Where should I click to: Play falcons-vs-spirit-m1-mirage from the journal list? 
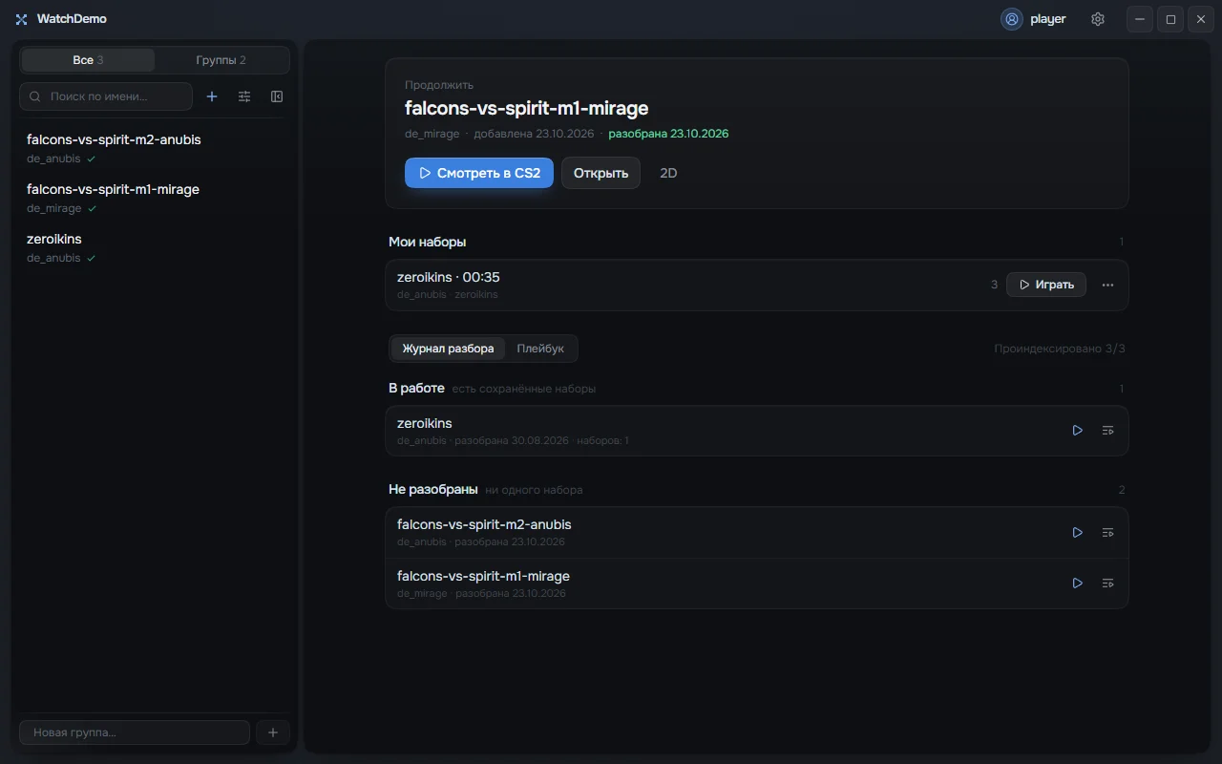[x=1078, y=583]
